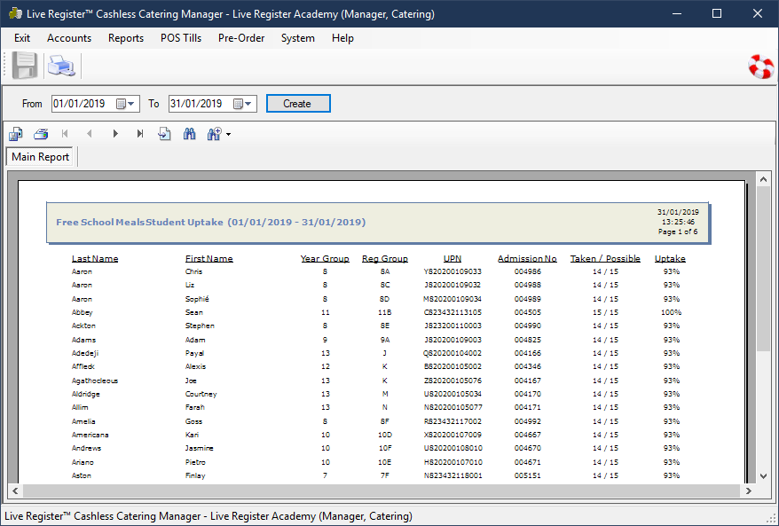Image resolution: width=779 pixels, height=526 pixels.
Task: Open the zoom level dropdown arrow
Action: point(229,134)
